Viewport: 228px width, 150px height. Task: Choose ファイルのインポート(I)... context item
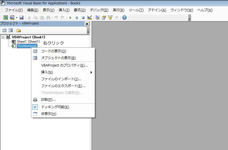[x=63, y=79]
